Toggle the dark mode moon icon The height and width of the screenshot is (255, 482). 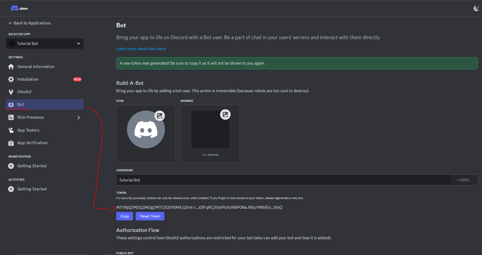[x=476, y=8]
